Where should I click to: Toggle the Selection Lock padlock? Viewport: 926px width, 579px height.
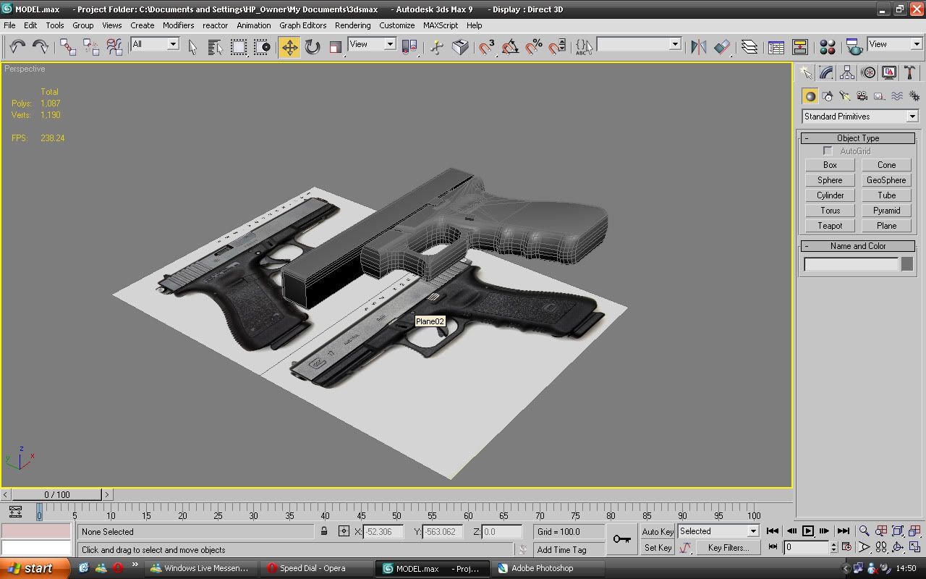click(324, 531)
